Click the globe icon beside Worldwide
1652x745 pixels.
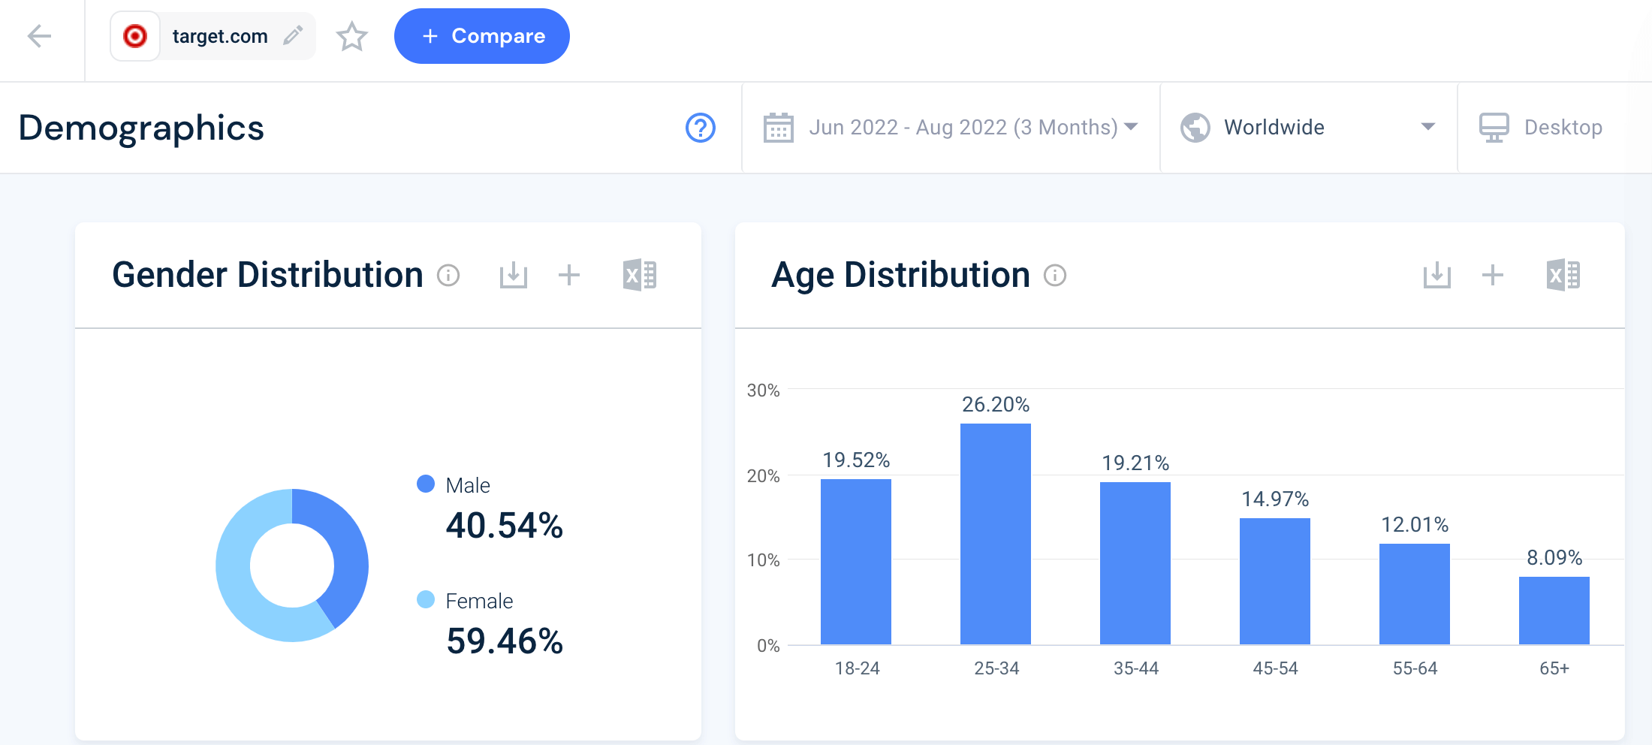pos(1195,128)
